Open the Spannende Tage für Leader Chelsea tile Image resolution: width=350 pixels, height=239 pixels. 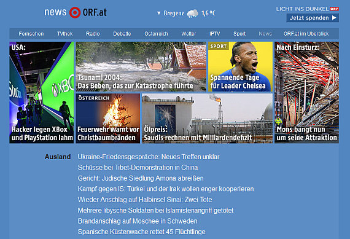pos(241,66)
